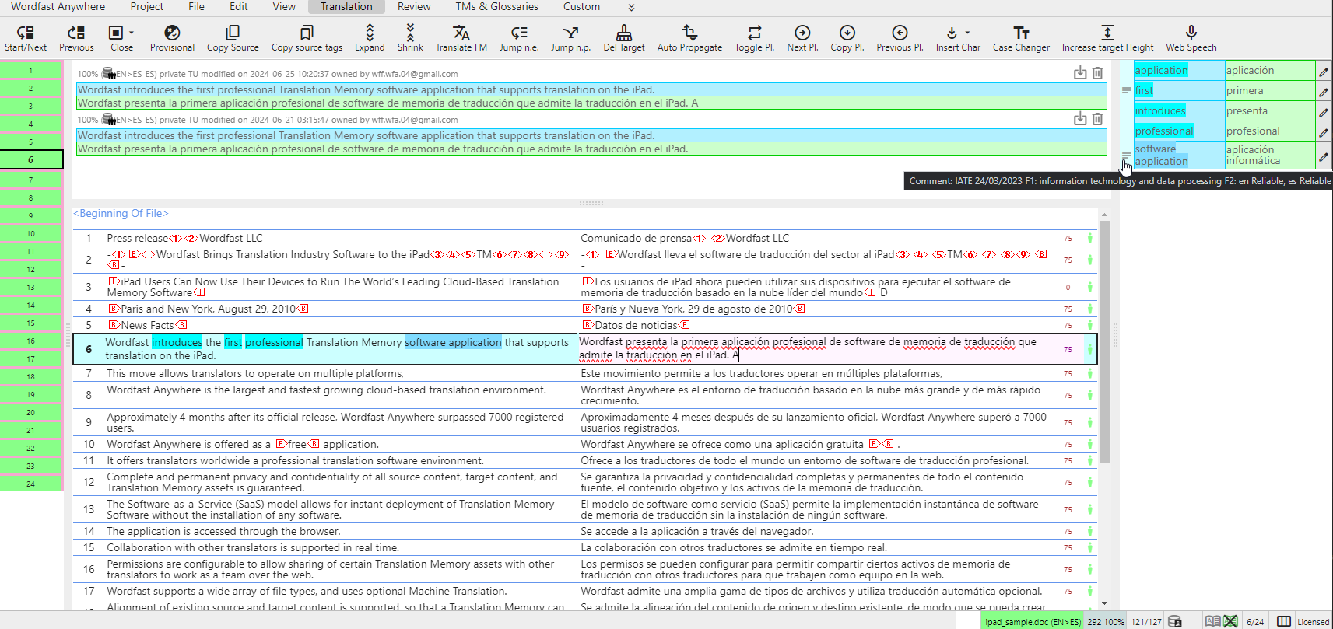Image resolution: width=1333 pixels, height=629 pixels.
Task: Click the Start/Next toolbar icon
Action: point(26,33)
